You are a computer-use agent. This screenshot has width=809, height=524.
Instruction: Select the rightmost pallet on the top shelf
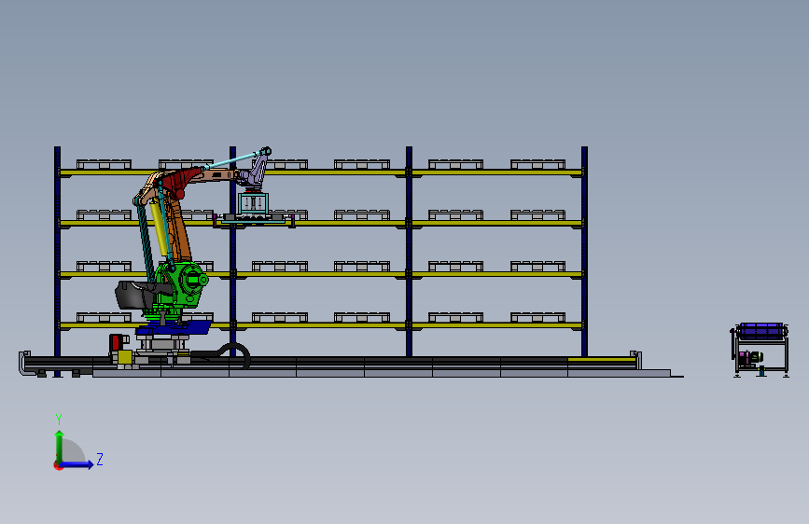click(x=538, y=164)
